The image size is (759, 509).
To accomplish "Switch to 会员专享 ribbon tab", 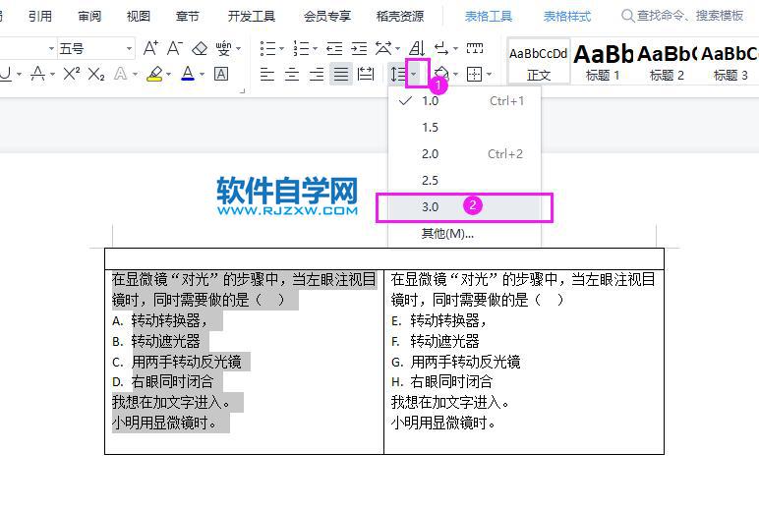I will click(327, 17).
